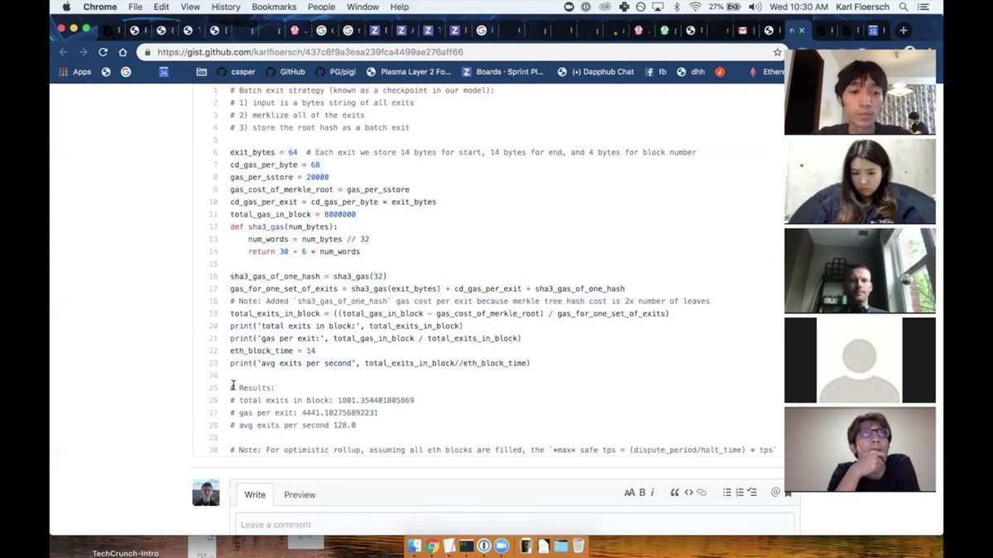The width and height of the screenshot is (993, 558).
Task: Open the Apple menu
Action: pos(66,7)
